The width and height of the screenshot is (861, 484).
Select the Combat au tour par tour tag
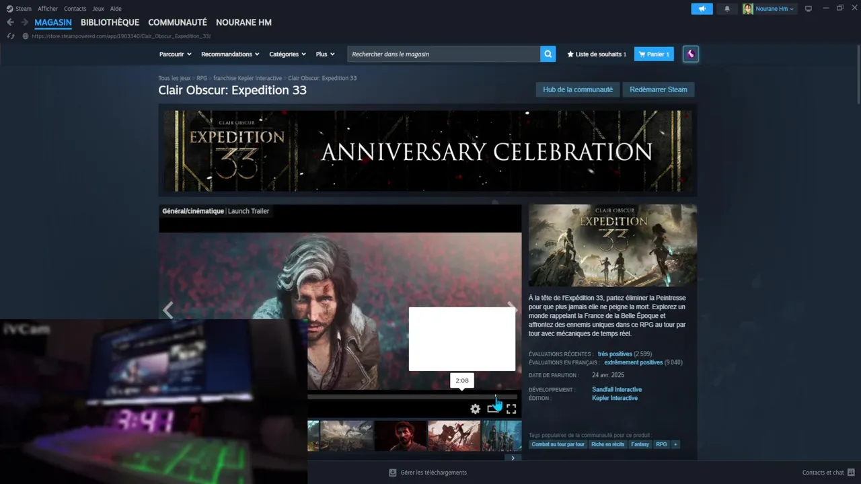tap(558, 444)
